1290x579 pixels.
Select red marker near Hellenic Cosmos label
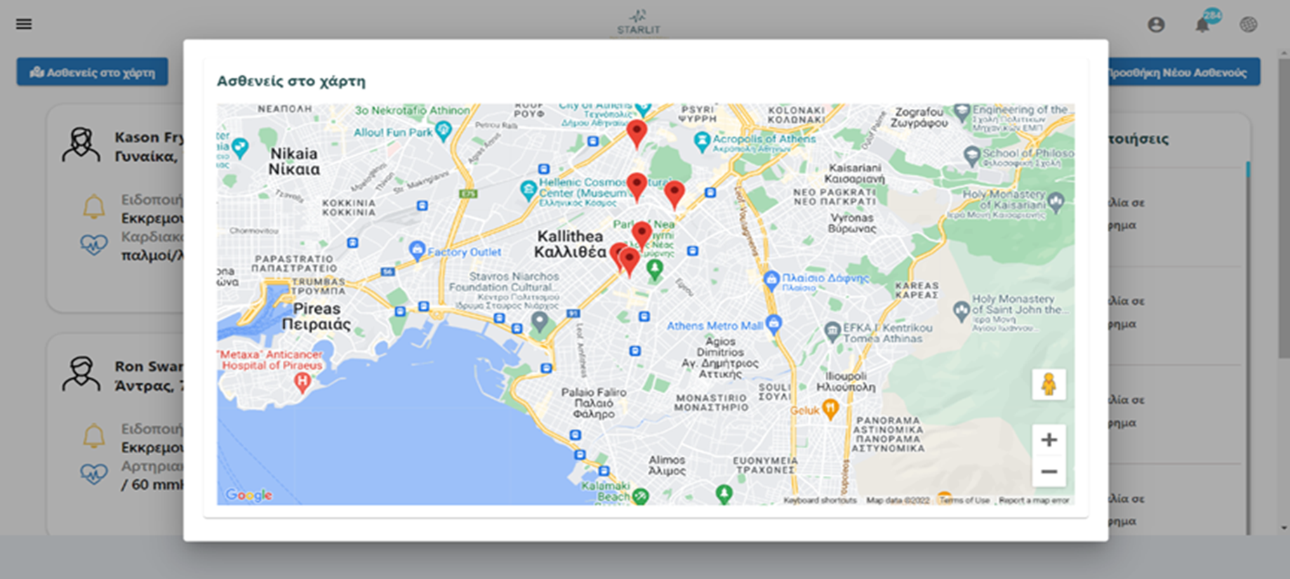tap(637, 187)
